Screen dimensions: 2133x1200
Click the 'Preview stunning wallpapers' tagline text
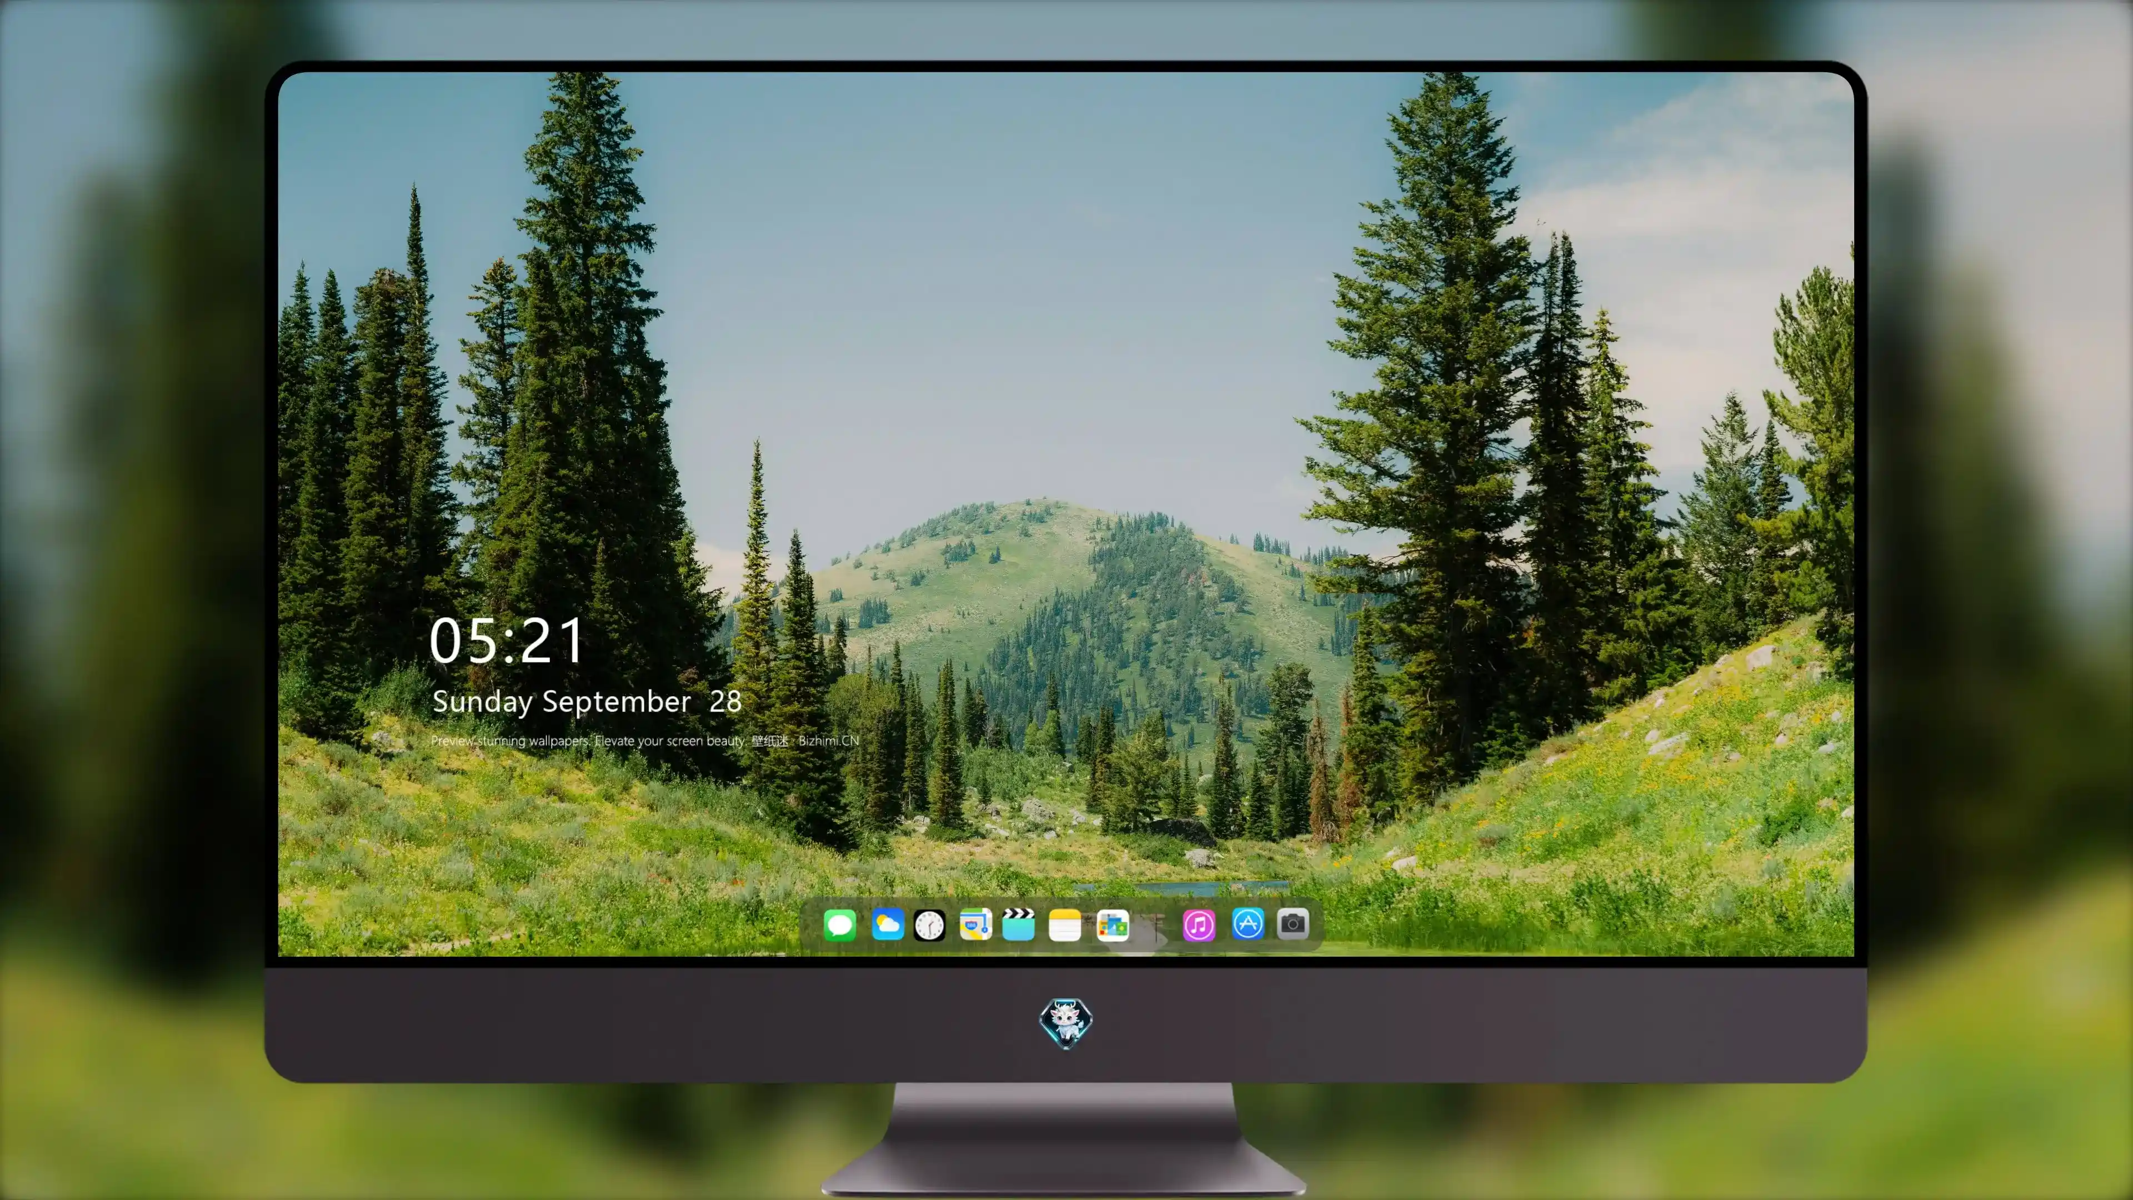coord(645,741)
